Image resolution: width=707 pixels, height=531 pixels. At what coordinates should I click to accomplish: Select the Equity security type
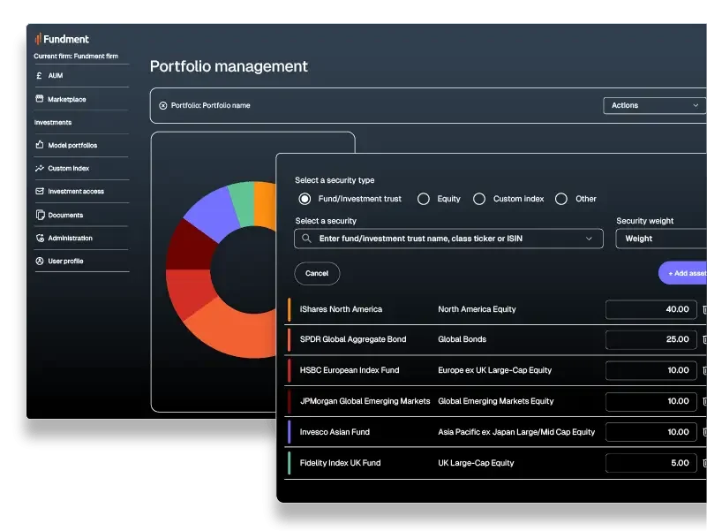click(x=424, y=199)
